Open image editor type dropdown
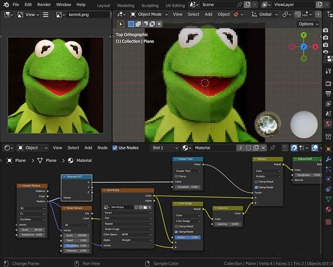The image size is (333, 267). click(x=9, y=15)
